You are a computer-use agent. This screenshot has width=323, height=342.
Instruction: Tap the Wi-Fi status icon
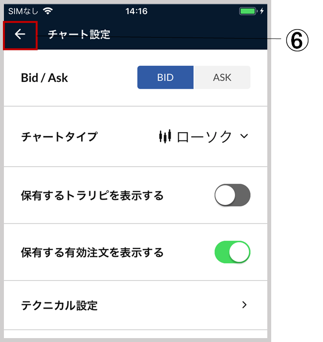(x=48, y=11)
